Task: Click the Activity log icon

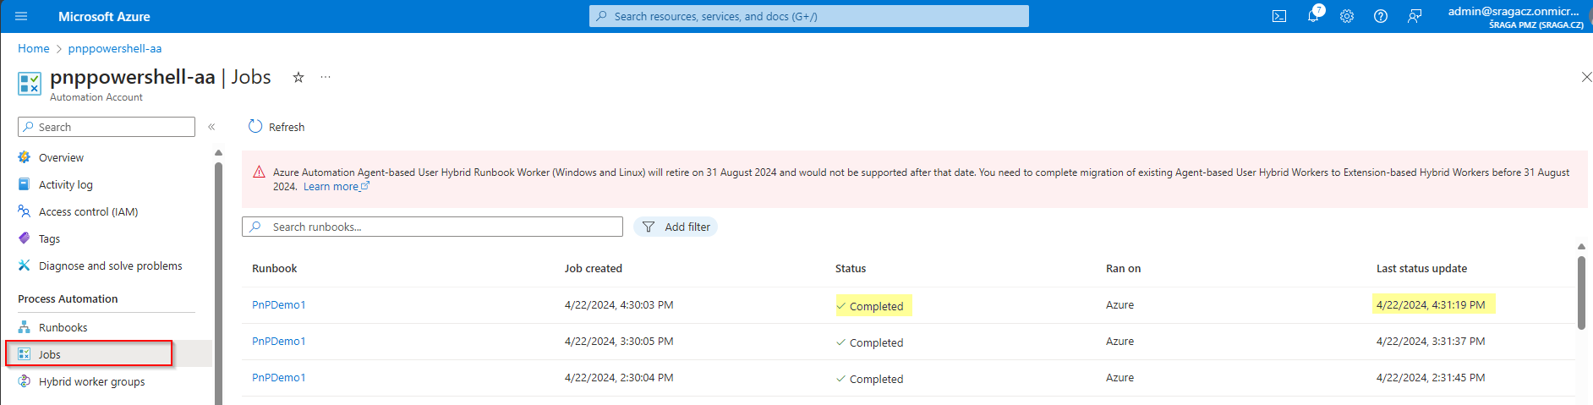Action: tap(25, 184)
